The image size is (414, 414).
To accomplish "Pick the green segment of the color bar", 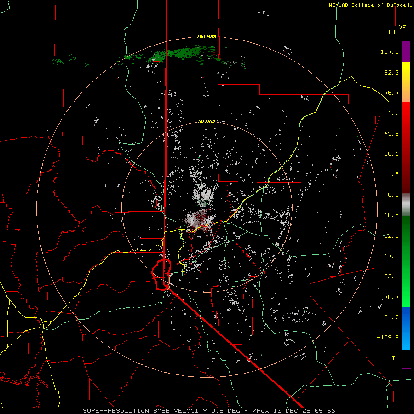I will pyautogui.click(x=406, y=261).
